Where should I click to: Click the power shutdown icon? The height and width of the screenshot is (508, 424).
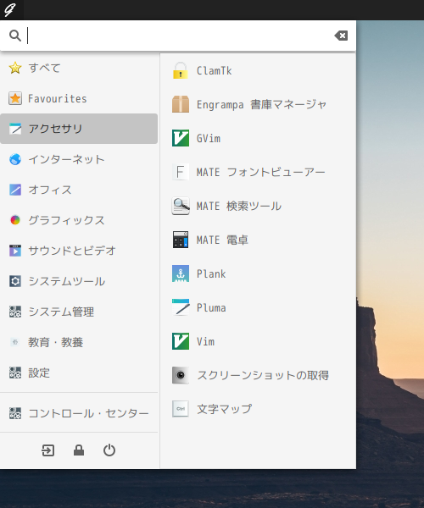click(x=109, y=450)
